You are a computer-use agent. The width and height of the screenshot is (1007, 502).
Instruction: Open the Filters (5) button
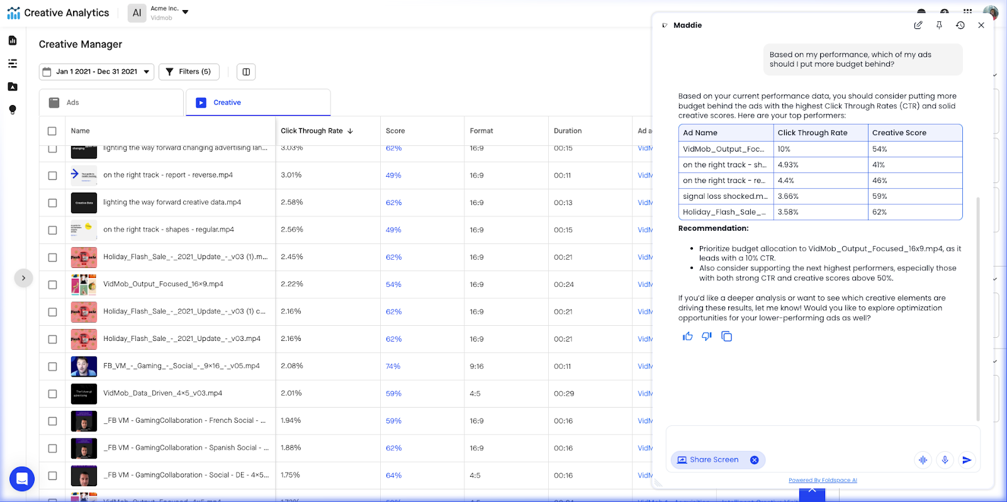[189, 72]
